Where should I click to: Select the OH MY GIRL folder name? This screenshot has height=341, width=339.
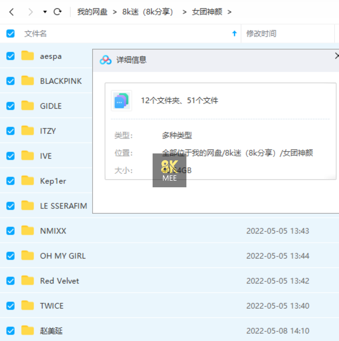coord(63,256)
